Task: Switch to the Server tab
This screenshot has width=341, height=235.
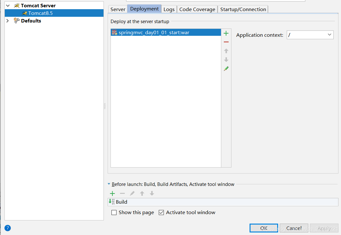Action: pos(118,9)
